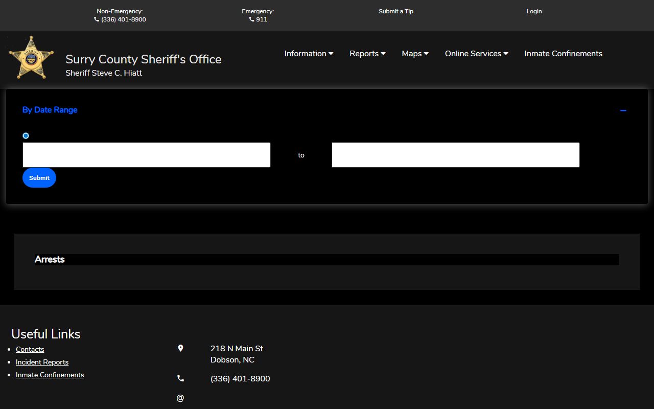Collapse the By Date Range panel
654x409 pixels.
pyautogui.click(x=623, y=110)
